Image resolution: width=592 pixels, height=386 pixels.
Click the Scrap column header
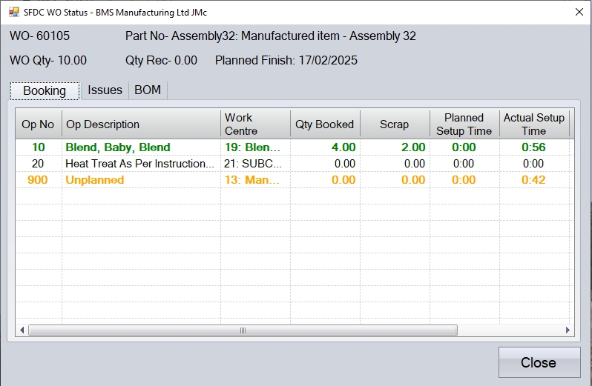tap(394, 124)
